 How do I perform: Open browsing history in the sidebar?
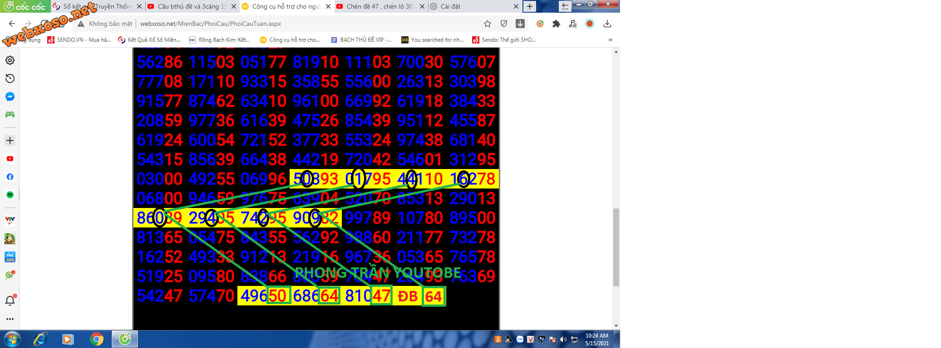pyautogui.click(x=10, y=78)
